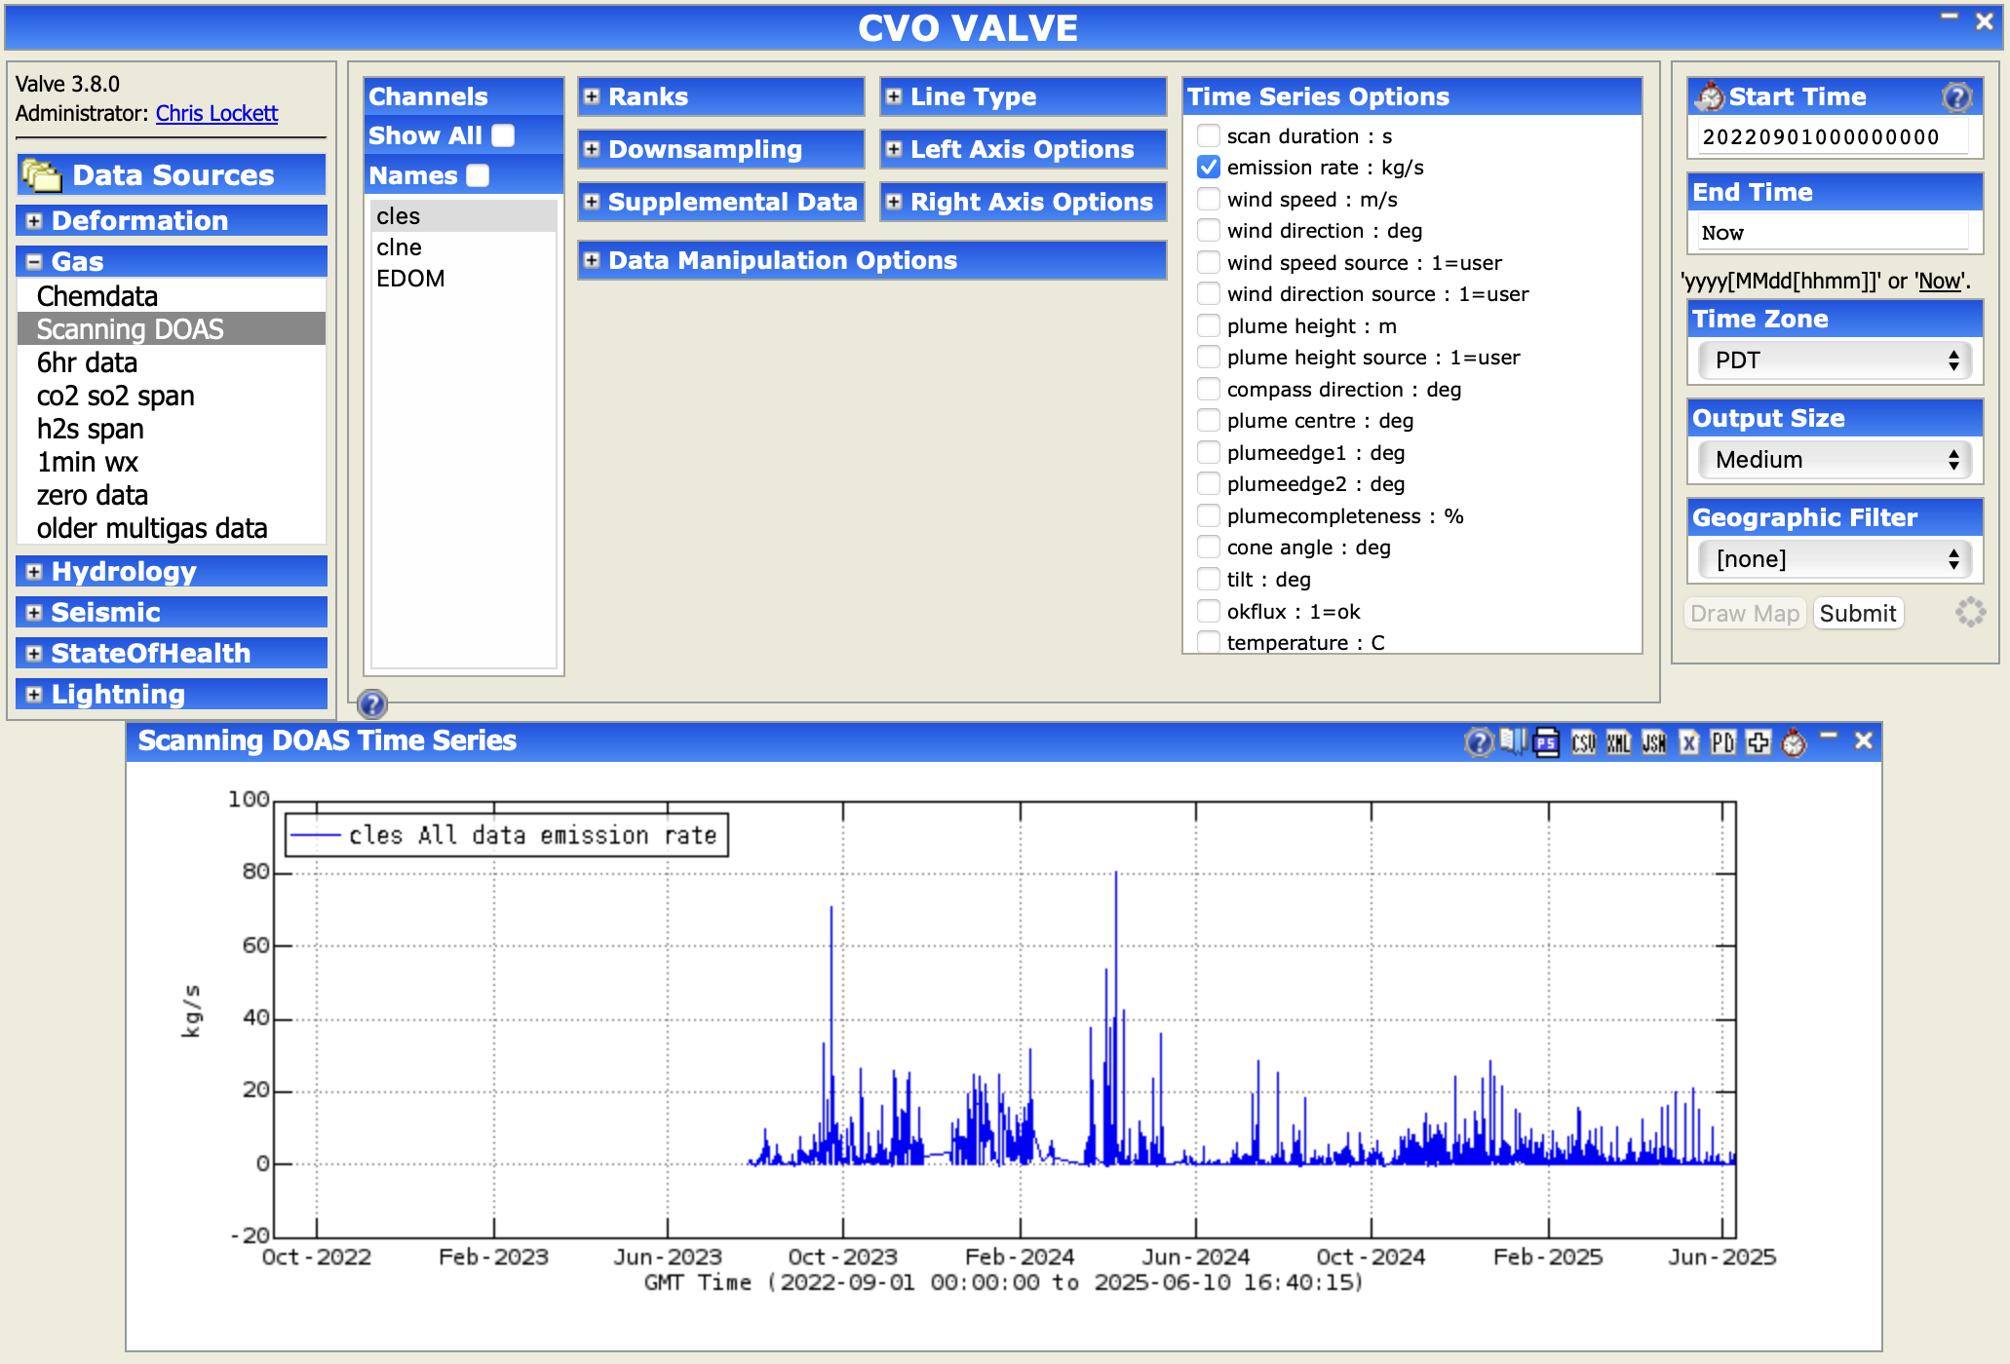Click the PD export icon in plot toolbar
Image resolution: width=2010 pixels, height=1364 pixels.
pos(1723,743)
